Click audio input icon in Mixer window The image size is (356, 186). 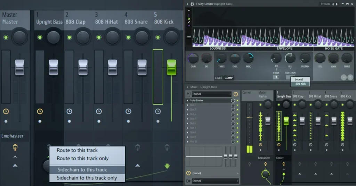click(x=188, y=94)
